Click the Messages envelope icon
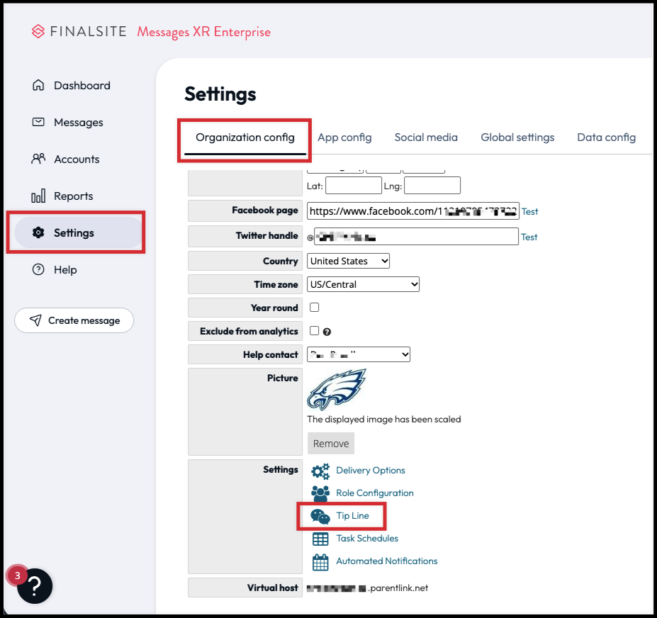This screenshot has width=657, height=618. pyautogui.click(x=38, y=122)
